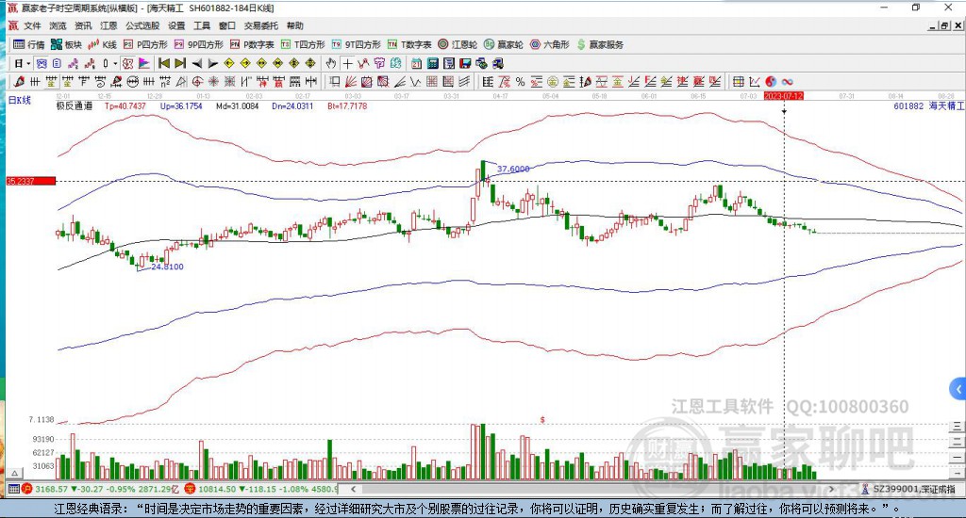The image size is (966, 518).
Task: Expand the 0 value dropdown arrow
Action: (x=114, y=63)
